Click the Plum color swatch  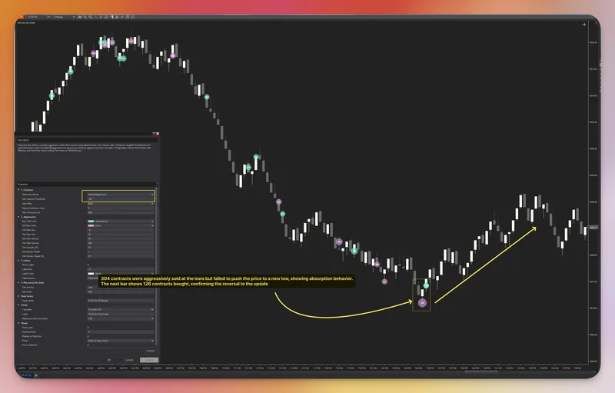91,225
